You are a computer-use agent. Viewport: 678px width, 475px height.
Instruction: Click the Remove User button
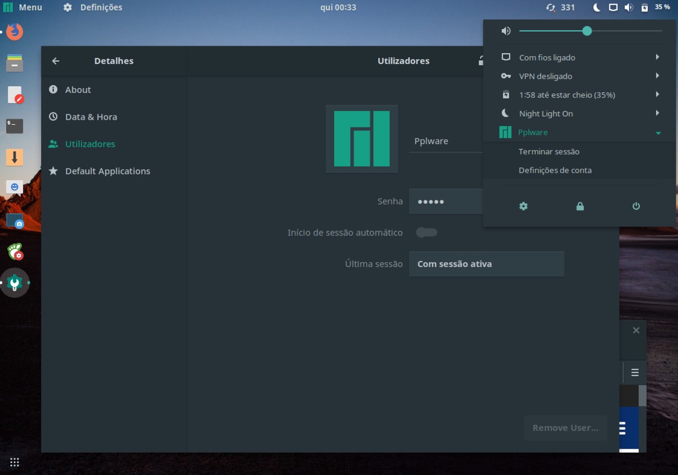565,427
